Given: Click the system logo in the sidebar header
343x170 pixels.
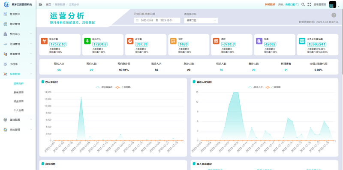Looking at the screenshot, I should tap(6, 4).
